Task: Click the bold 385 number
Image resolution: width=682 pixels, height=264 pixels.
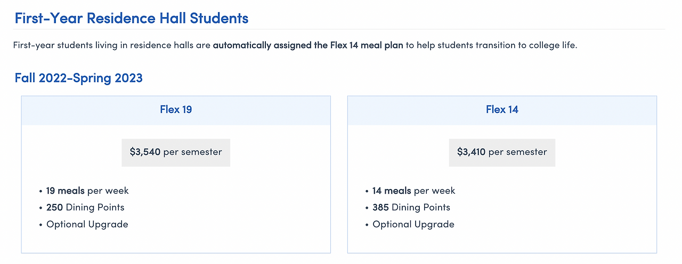Action: point(381,208)
